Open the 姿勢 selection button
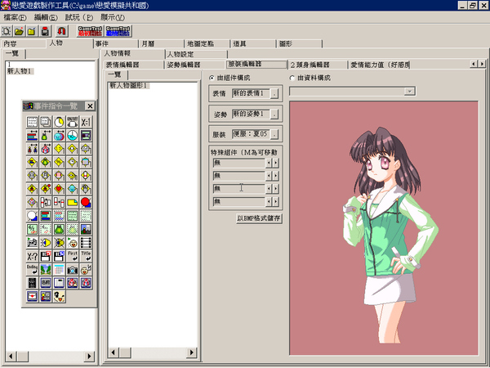Viewport: 490px width, 368px height. 274,114
